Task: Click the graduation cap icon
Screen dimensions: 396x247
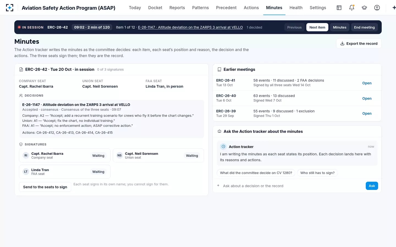Action: pos(364,8)
